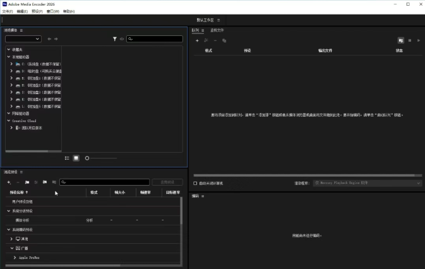This screenshot has width=425, height=269.
Task: Click the stop queue square button
Action: coord(410,40)
